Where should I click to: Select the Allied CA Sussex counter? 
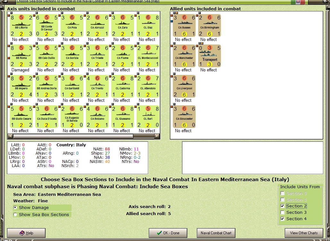(184, 26)
